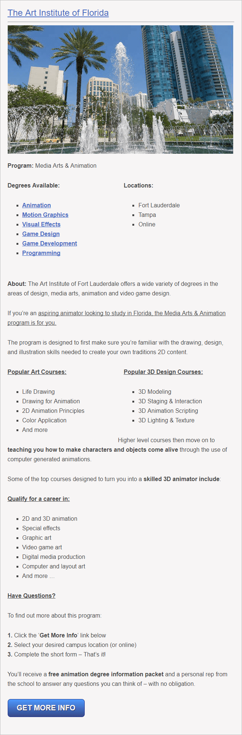The width and height of the screenshot is (242, 735).
Task: Click the Game Development degree link
Action: 49,243
